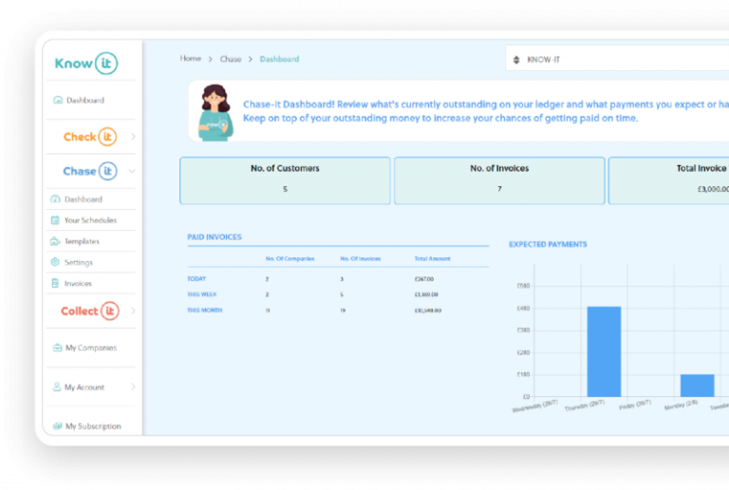729x490 pixels.
Task: Click the Invoices document icon
Action: click(55, 283)
